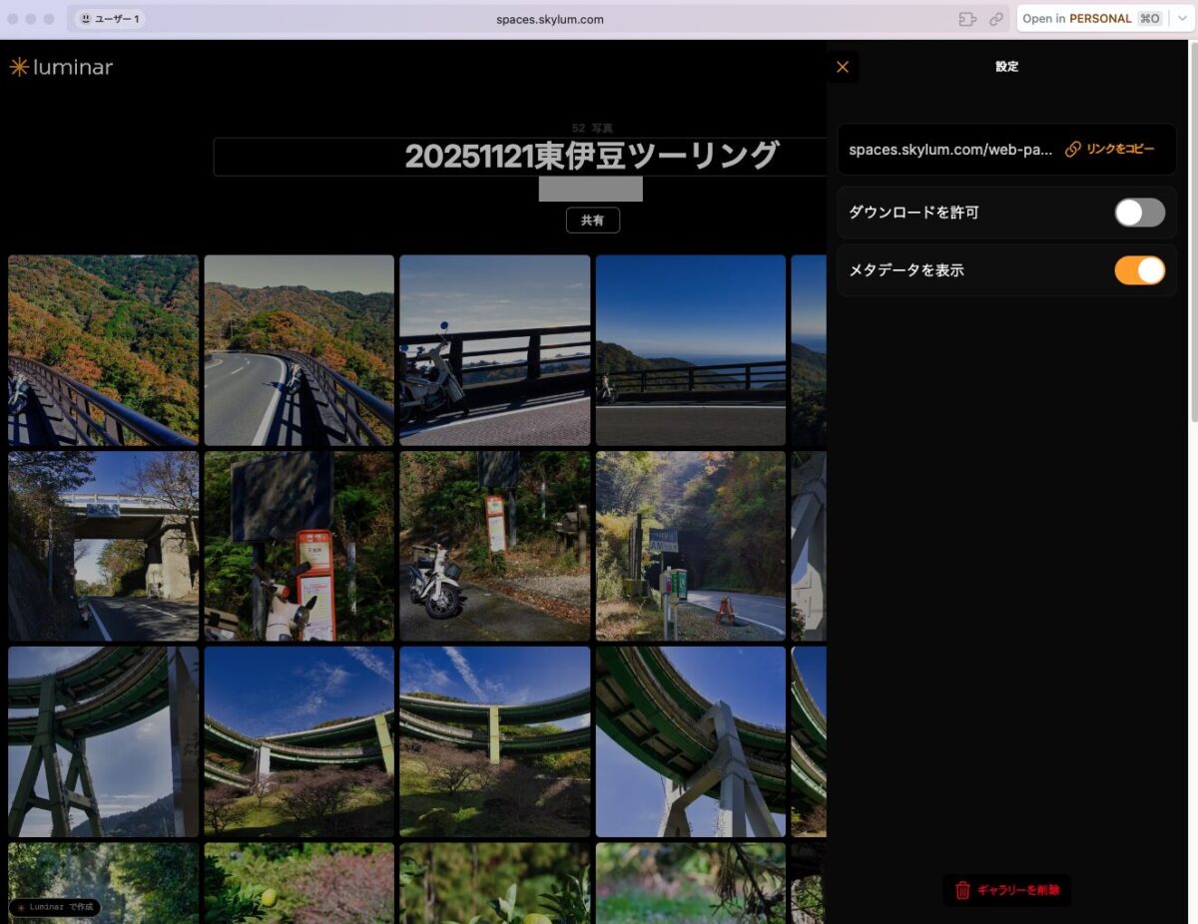
Task: Click the Luminar star logo
Action: (19, 67)
